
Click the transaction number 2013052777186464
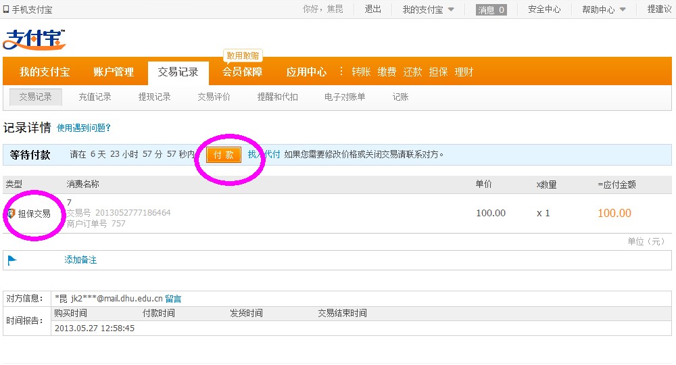point(132,212)
